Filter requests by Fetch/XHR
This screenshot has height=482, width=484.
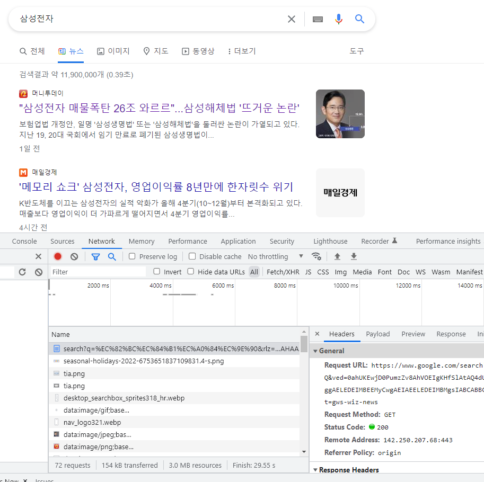click(283, 272)
